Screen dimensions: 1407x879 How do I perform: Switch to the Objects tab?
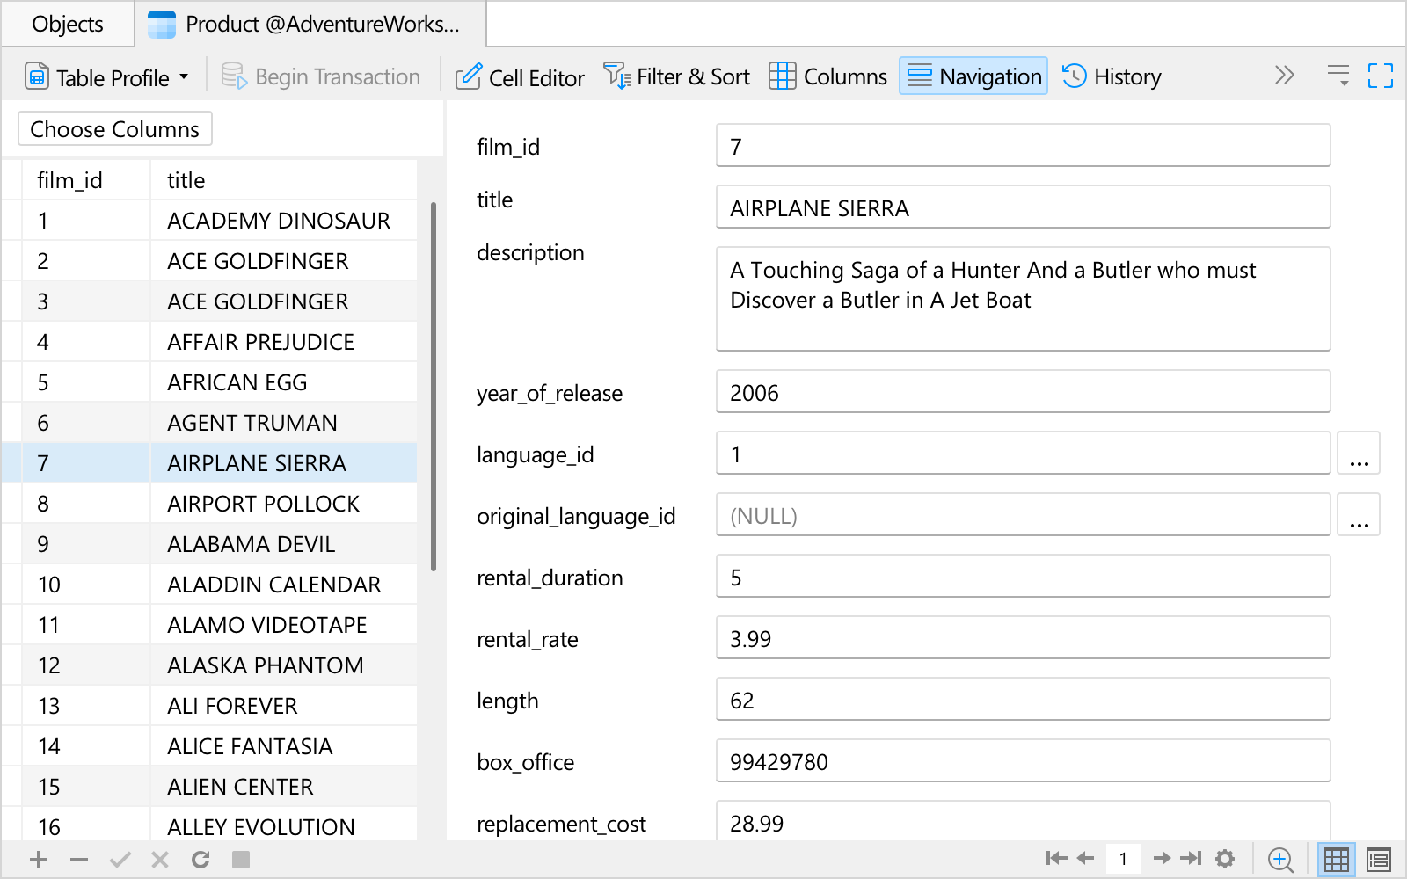click(68, 24)
